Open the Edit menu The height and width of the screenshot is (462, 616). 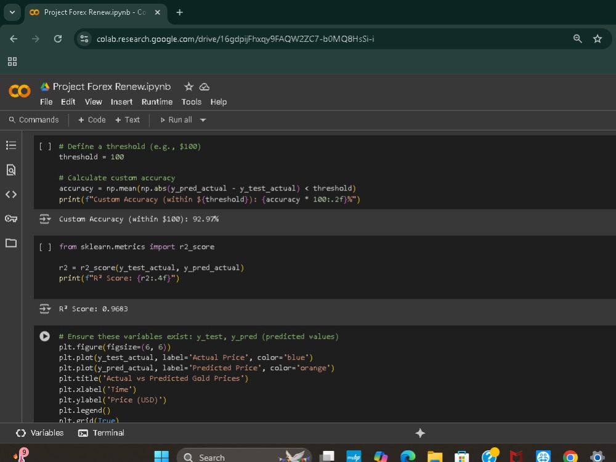pos(68,102)
